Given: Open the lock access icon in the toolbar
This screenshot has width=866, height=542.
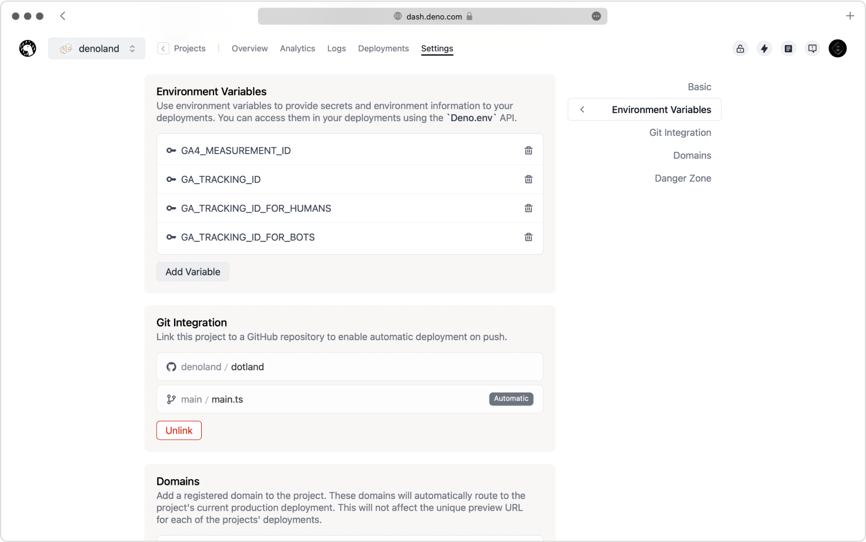Looking at the screenshot, I should (x=740, y=48).
